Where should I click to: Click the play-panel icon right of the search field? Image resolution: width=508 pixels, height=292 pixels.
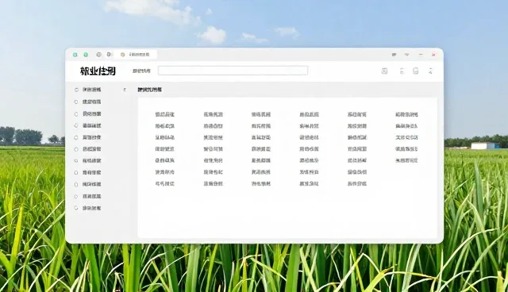pos(384,71)
